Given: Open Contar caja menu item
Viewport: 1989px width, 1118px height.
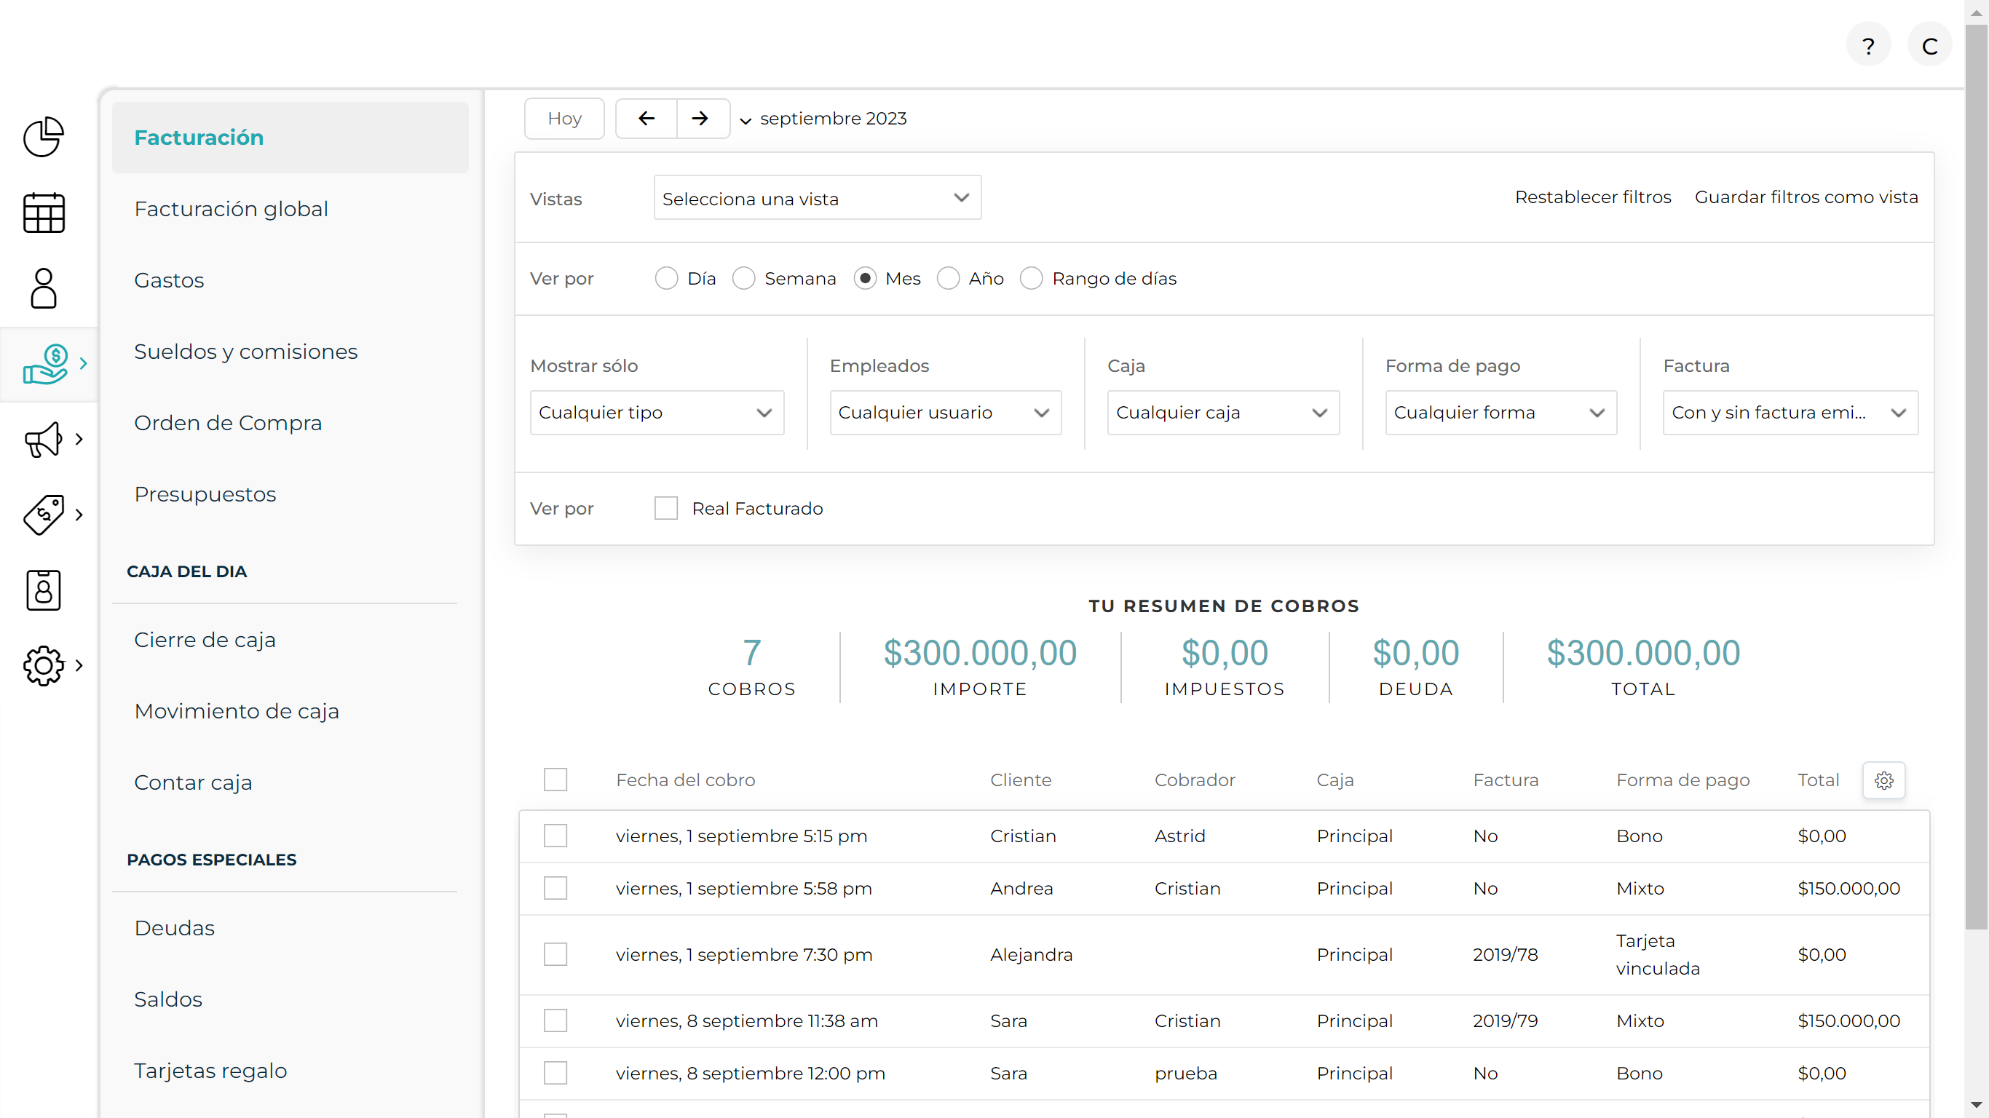Looking at the screenshot, I should click(x=193, y=783).
